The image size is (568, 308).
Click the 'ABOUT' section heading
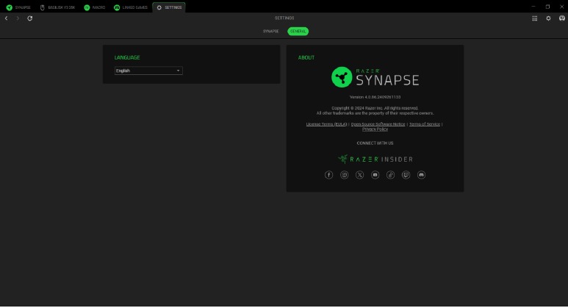(x=306, y=57)
